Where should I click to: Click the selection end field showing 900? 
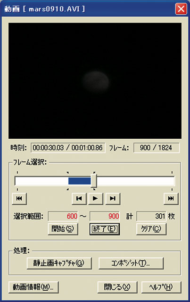(105, 216)
